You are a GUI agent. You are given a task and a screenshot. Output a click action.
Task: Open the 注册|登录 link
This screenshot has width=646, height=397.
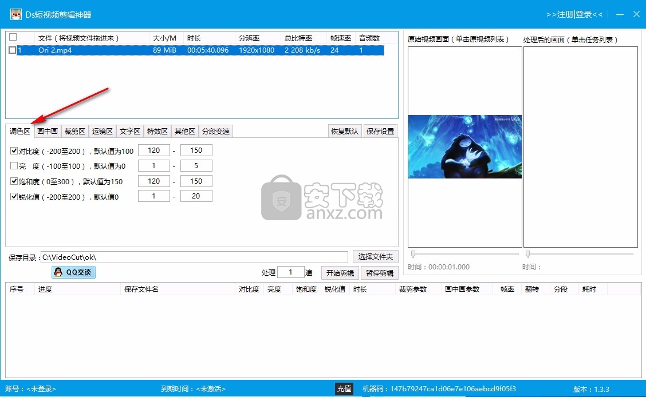click(x=574, y=14)
